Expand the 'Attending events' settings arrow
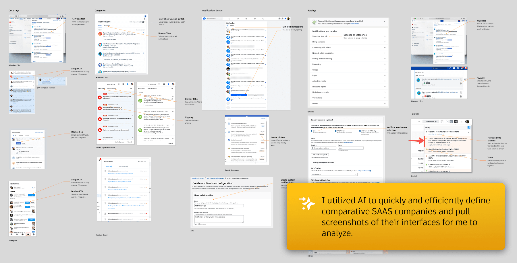Viewport: 517px width, 263px height. click(385, 81)
